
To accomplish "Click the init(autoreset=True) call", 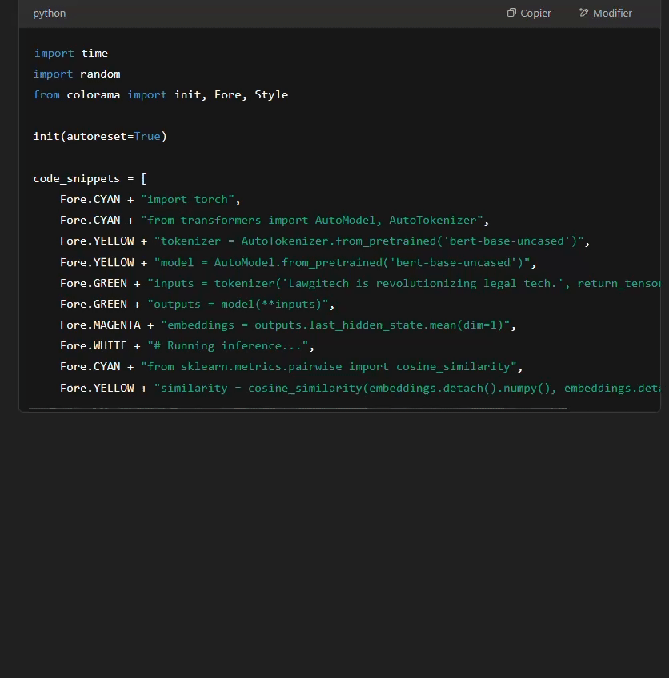I will 99,136.
